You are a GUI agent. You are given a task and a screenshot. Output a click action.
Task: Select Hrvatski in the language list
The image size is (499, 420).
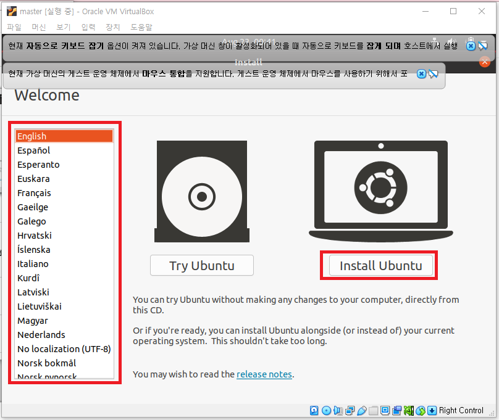tap(64, 236)
